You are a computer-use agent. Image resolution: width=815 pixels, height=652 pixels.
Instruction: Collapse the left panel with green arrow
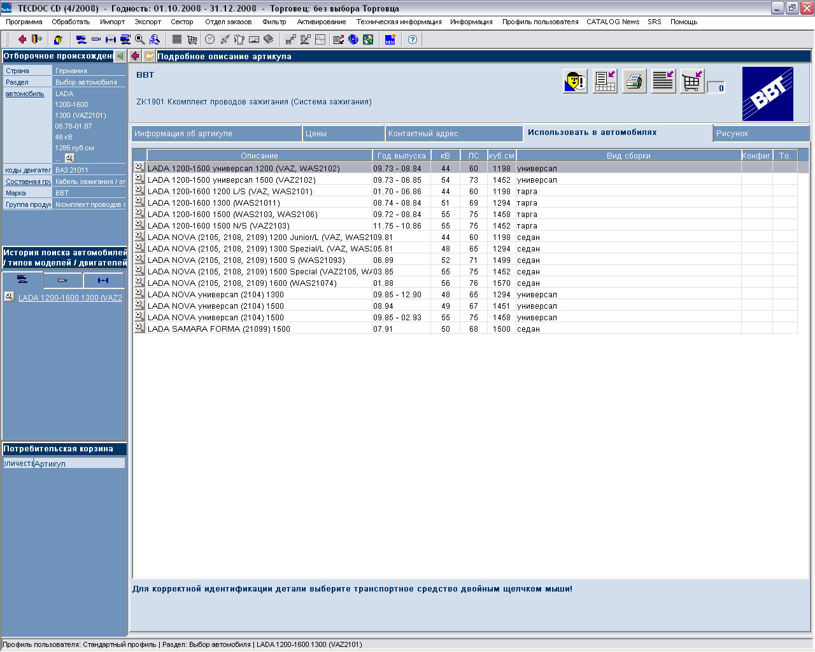click(120, 56)
